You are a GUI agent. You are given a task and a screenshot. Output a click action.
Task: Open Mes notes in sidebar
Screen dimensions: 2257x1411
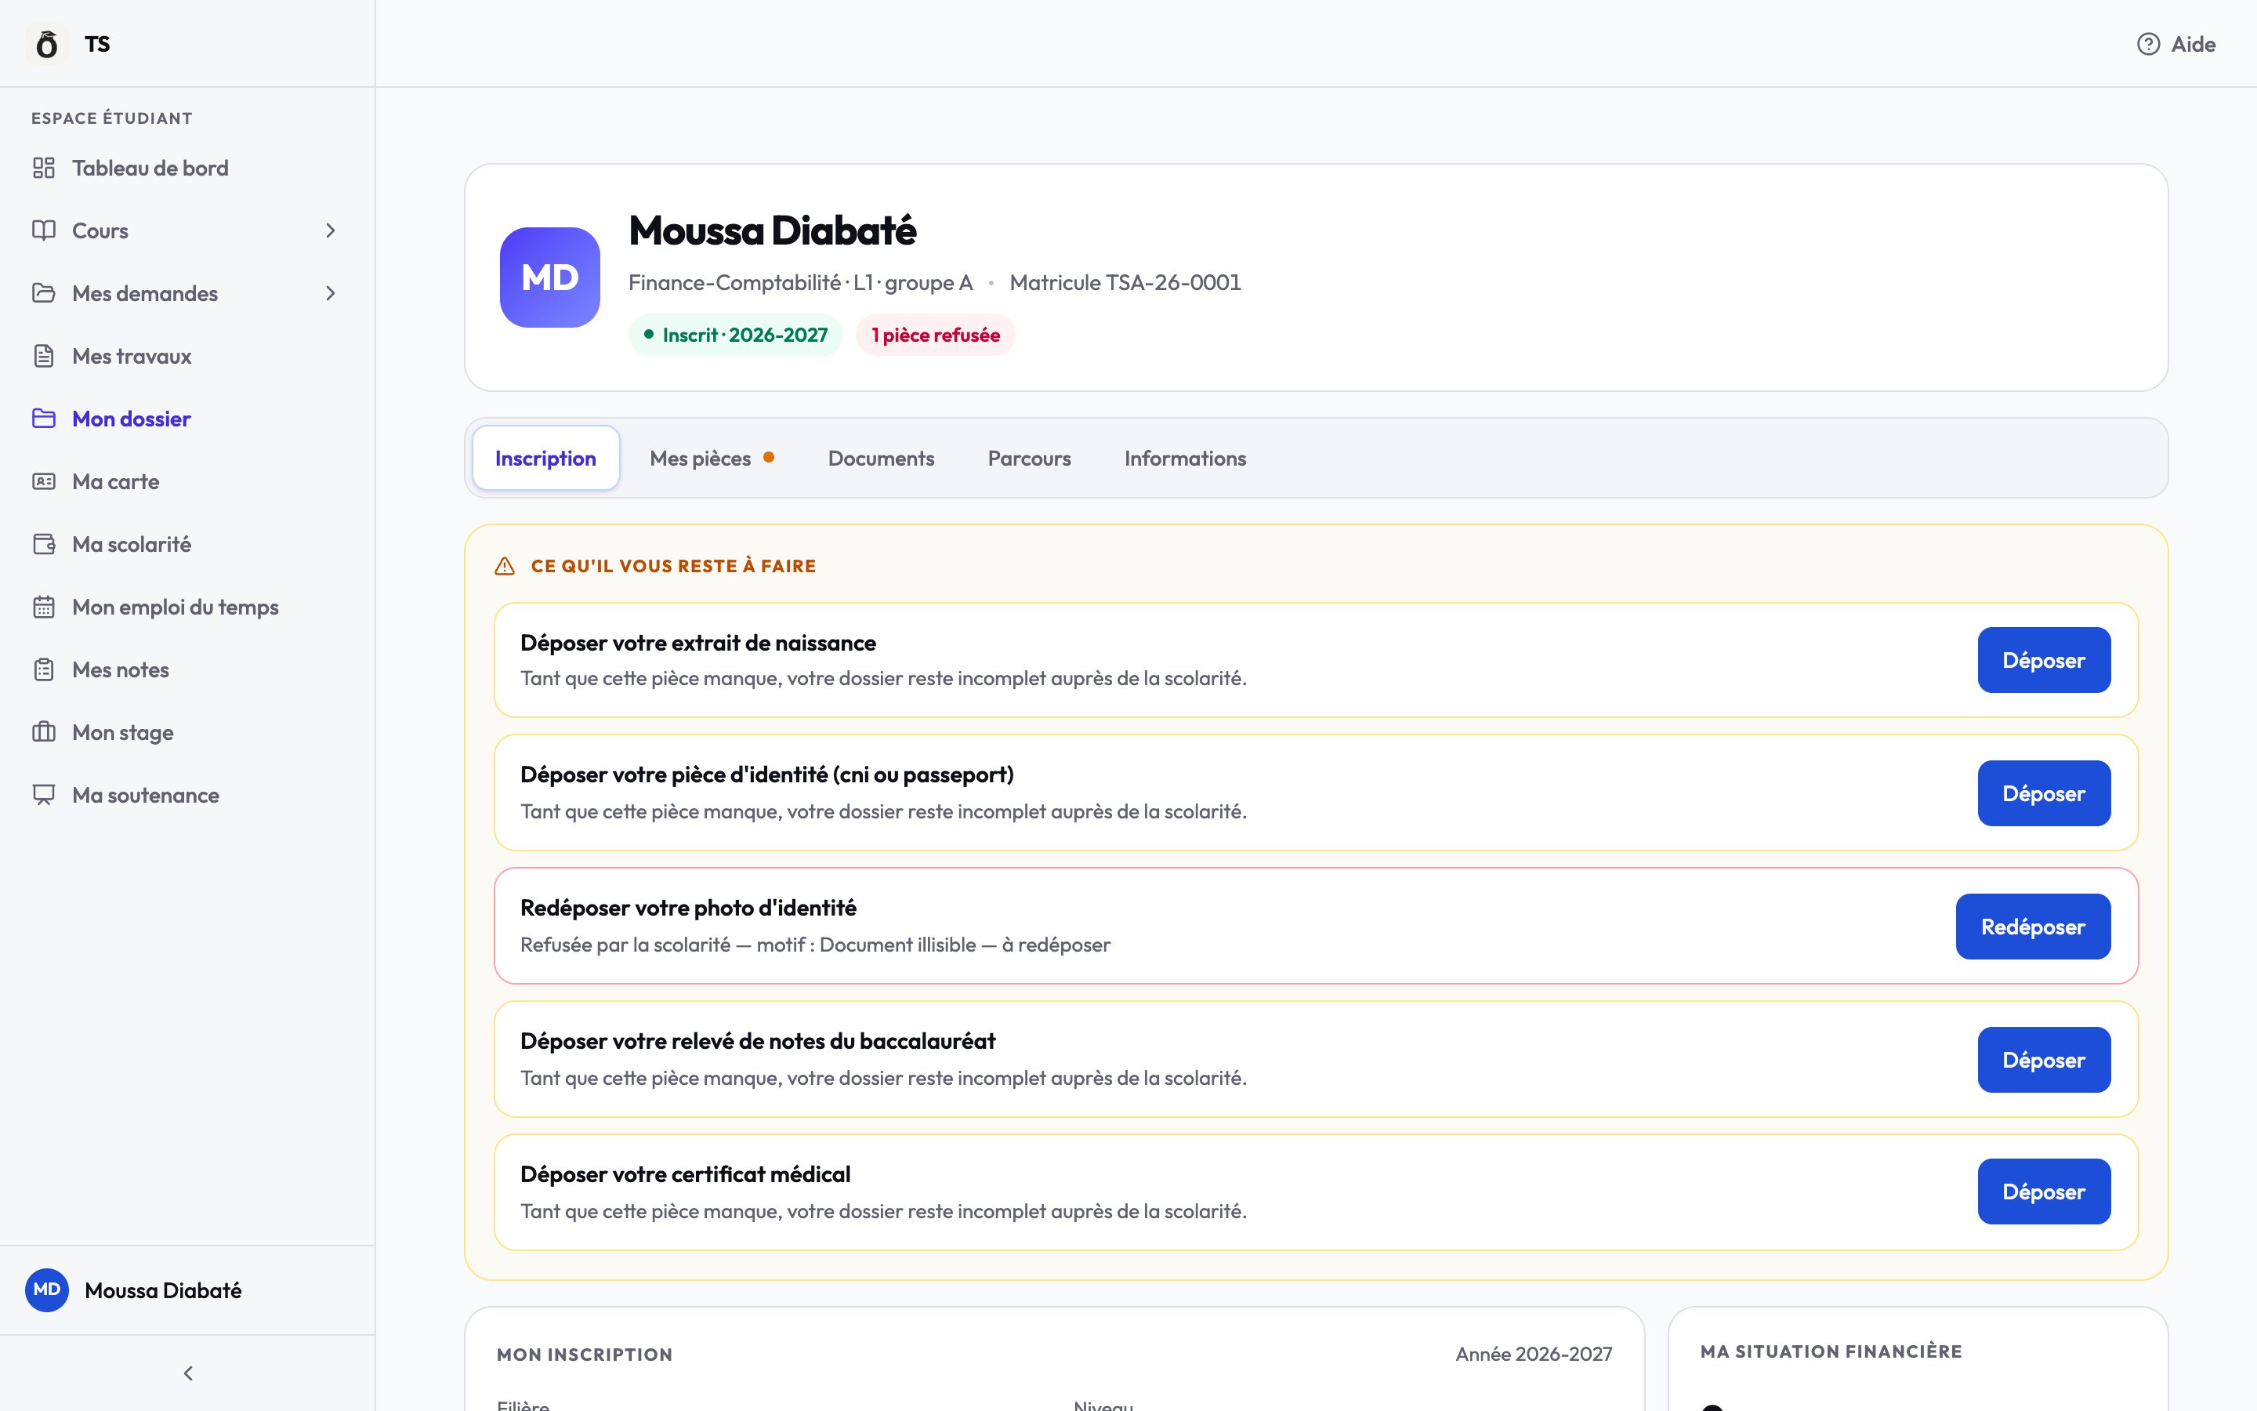(187, 669)
